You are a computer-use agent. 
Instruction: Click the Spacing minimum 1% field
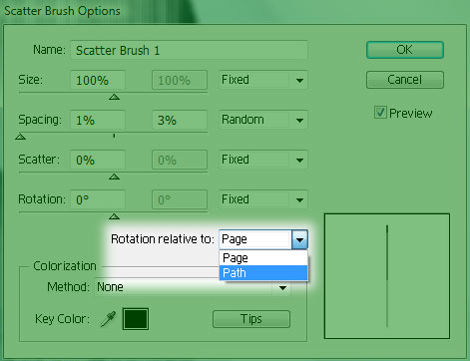pos(98,120)
